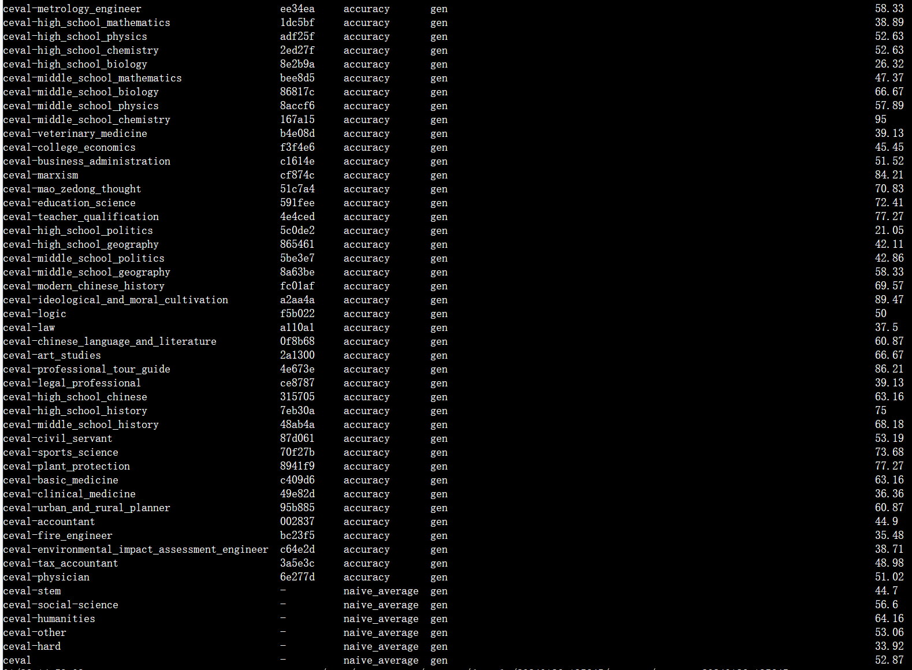Click the ceval-law row label
912x670 pixels.
29,327
